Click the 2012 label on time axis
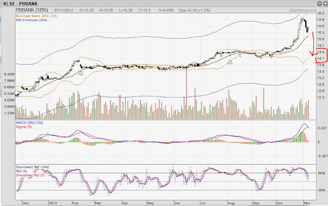Viewport: 328px width, 206px height. 53,203
